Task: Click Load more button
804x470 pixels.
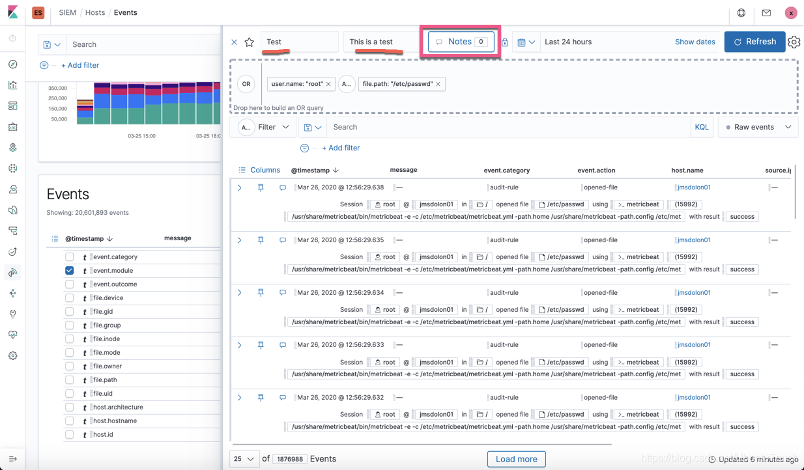Action: point(517,459)
